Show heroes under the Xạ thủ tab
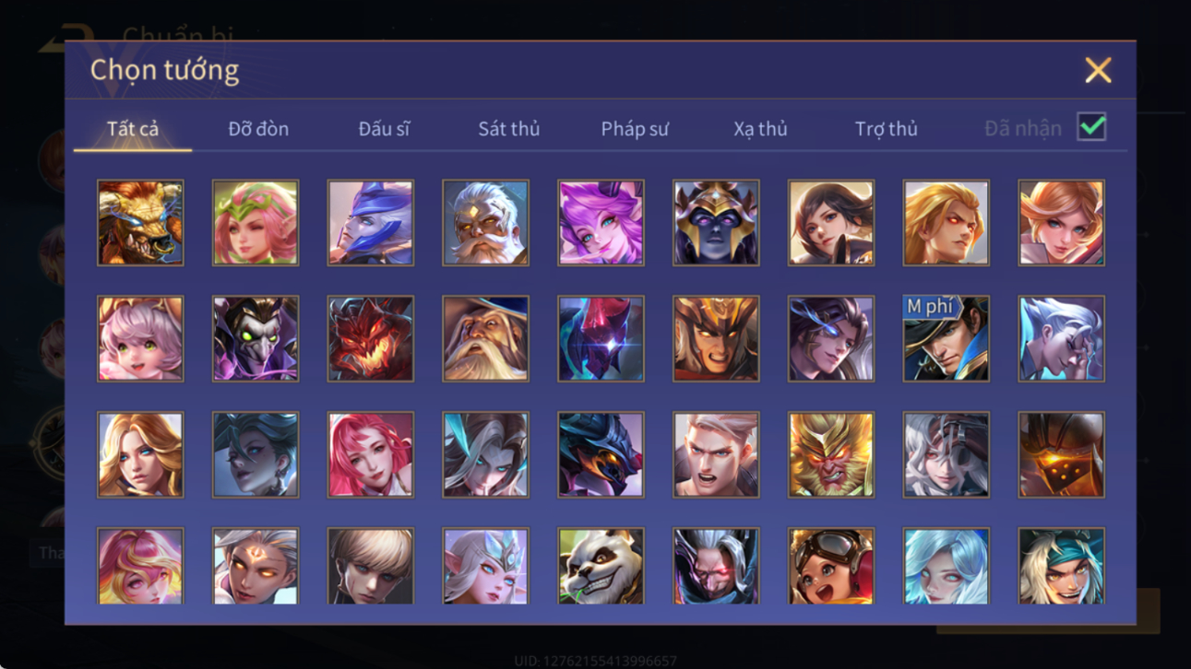Viewport: 1191px width, 669px height. point(760,129)
